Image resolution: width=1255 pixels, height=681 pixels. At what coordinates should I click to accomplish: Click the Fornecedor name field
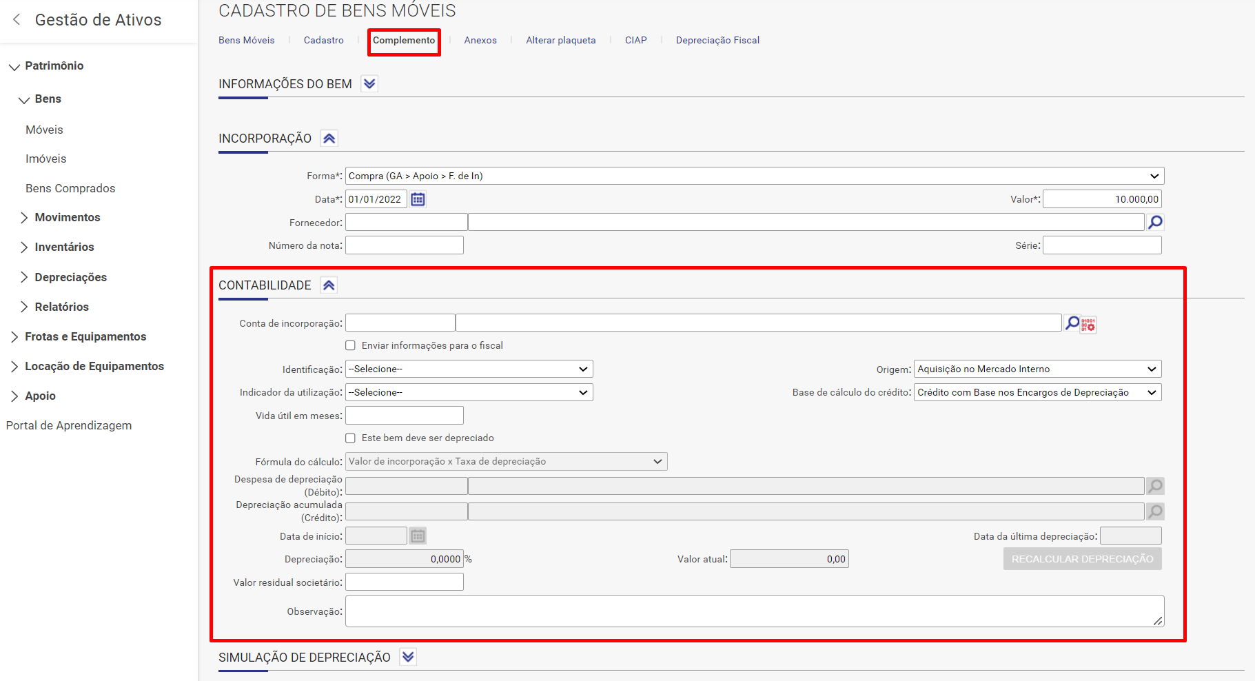pos(806,222)
